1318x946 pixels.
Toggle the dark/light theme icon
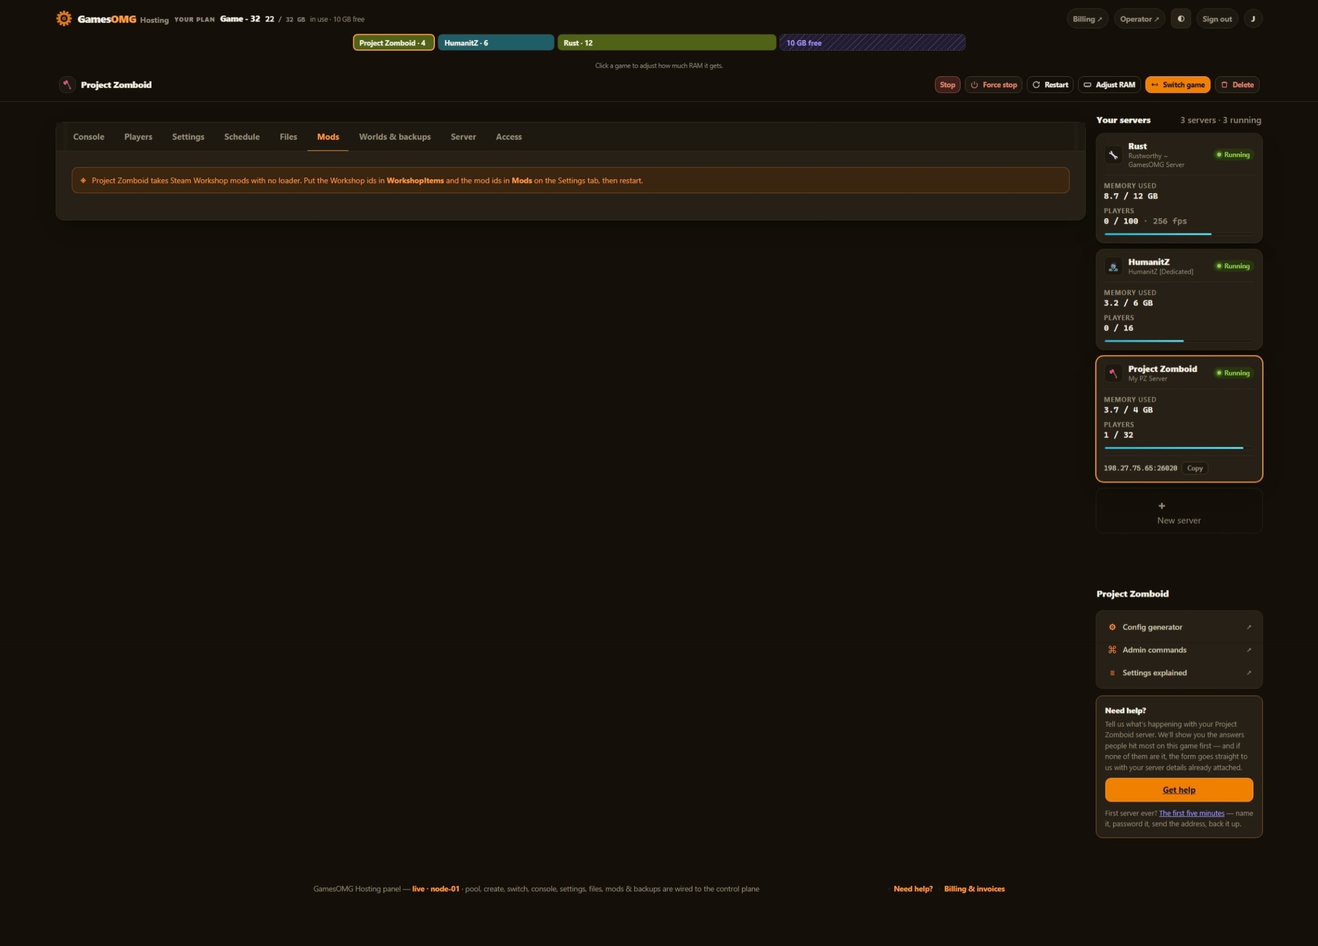click(1181, 19)
